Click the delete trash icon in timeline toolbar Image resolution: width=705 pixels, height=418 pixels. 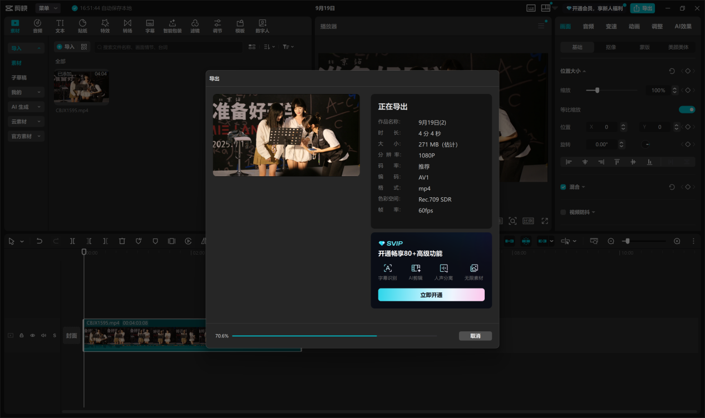[122, 241]
